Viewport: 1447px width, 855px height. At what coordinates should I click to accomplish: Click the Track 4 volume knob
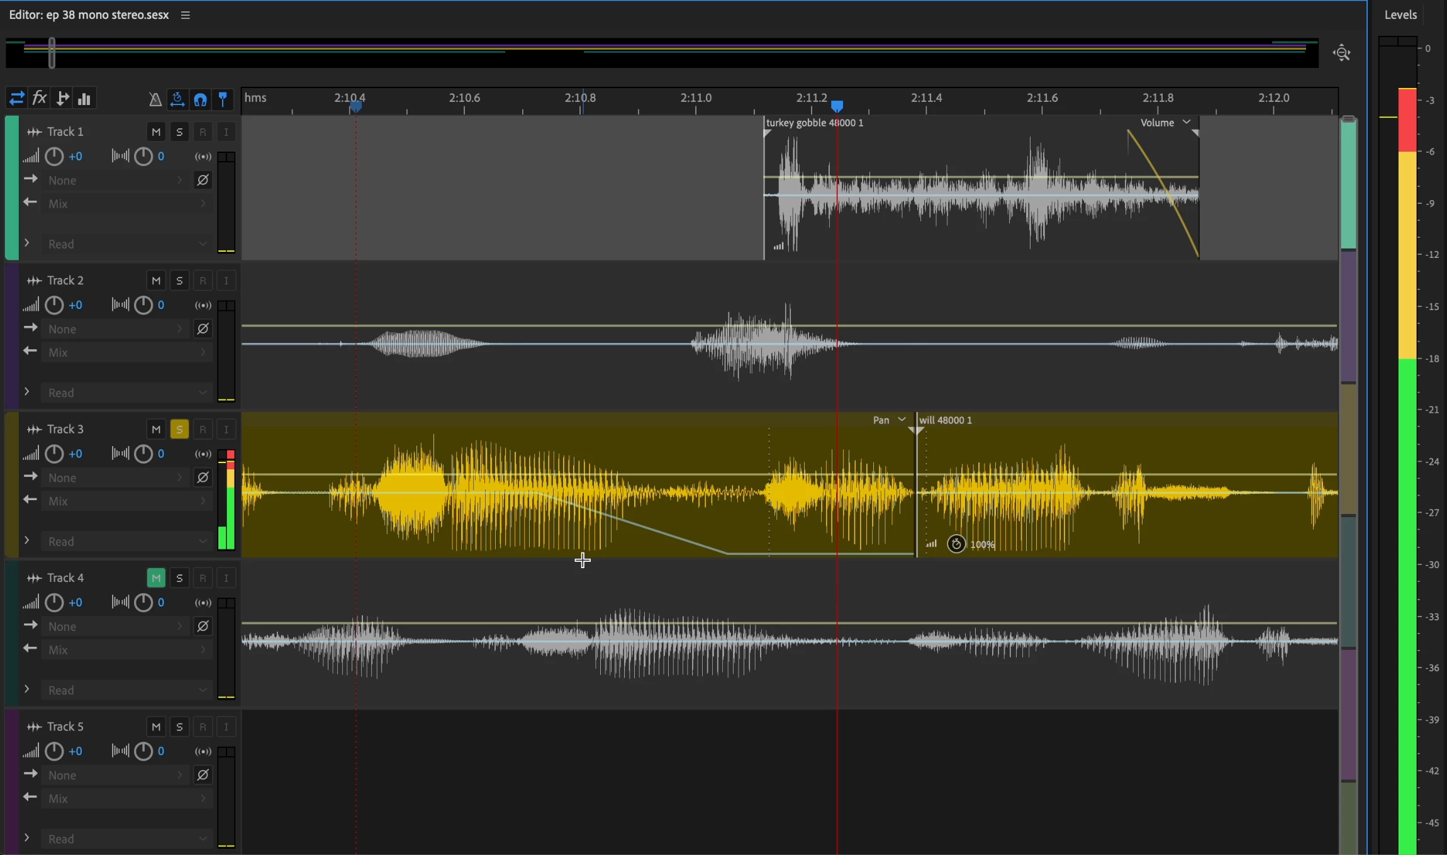[55, 603]
